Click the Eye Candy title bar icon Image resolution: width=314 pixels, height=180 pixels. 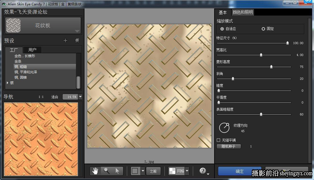[4, 4]
